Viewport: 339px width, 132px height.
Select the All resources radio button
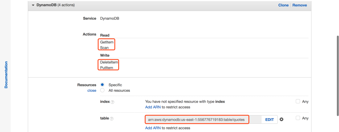(103, 90)
